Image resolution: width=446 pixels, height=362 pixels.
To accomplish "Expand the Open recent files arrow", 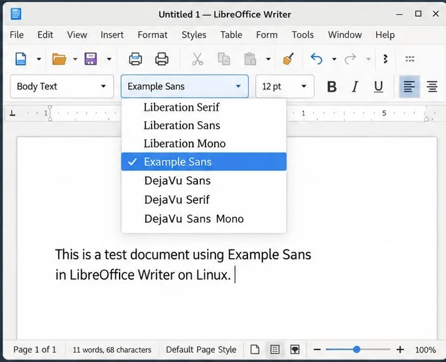I will [75, 59].
